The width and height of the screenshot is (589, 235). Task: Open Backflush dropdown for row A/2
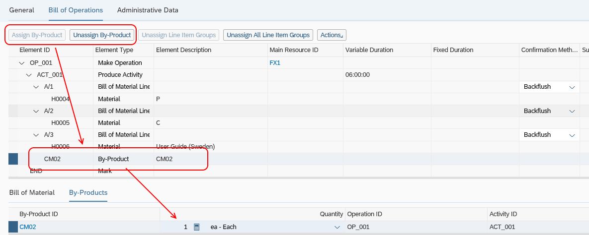pos(572,111)
